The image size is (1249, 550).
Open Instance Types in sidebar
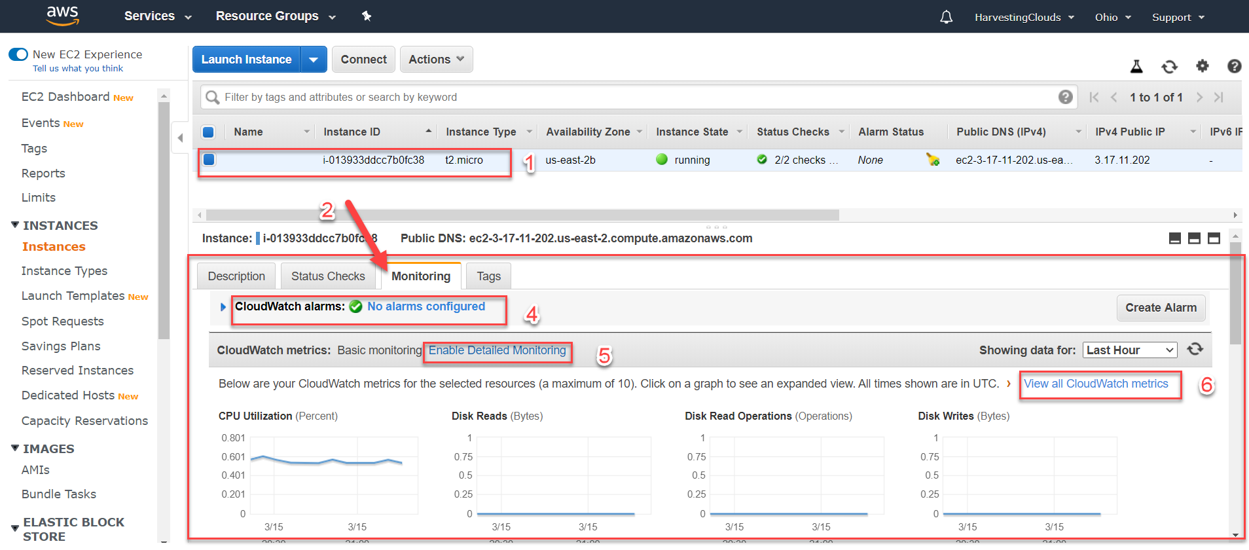64,271
